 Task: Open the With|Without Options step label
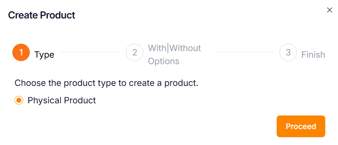coord(174,55)
